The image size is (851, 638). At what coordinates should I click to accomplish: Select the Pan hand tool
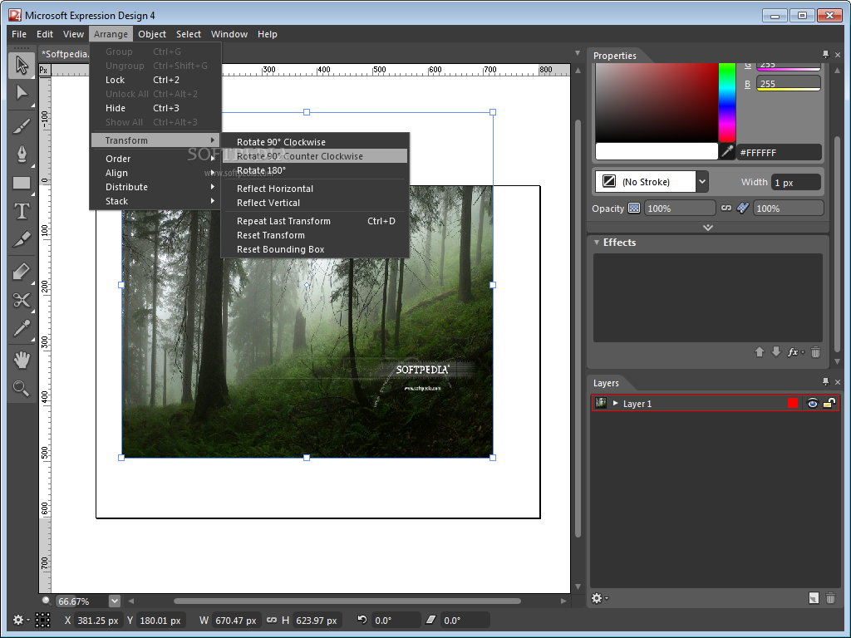point(22,360)
